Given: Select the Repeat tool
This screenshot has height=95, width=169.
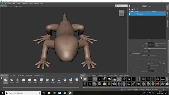Looking at the screenshot, I should 53,80.
